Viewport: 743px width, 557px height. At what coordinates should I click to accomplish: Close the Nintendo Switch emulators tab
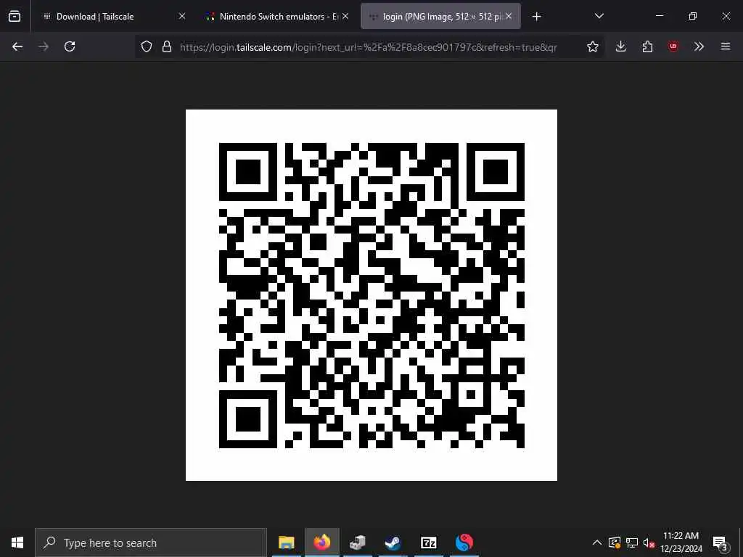pyautogui.click(x=345, y=16)
